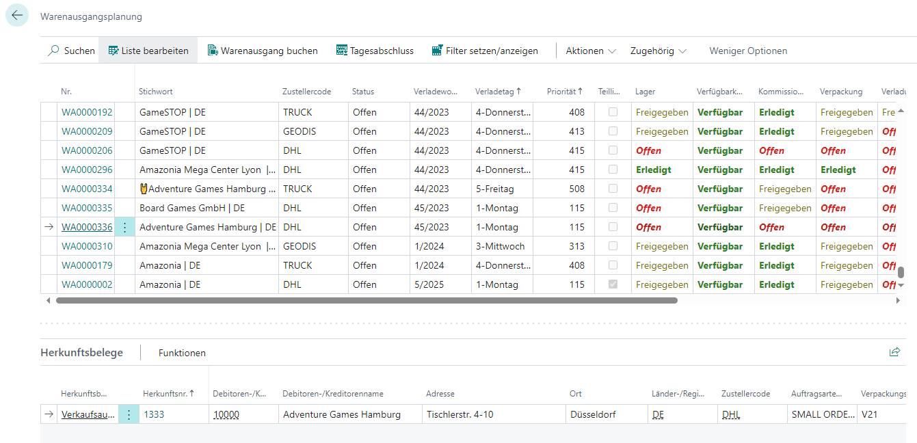Click the Filter setzen/anzeigen icon
This screenshot has height=443, width=917.
tap(438, 51)
